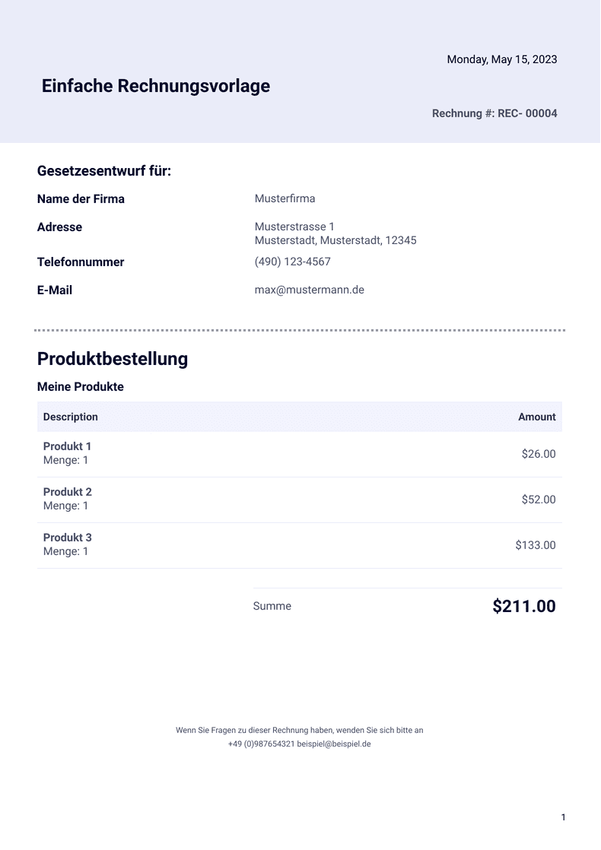Click the Einfache Rechnungsvorlage title
Image resolution: width=601 pixels, height=850 pixels.
point(156,86)
